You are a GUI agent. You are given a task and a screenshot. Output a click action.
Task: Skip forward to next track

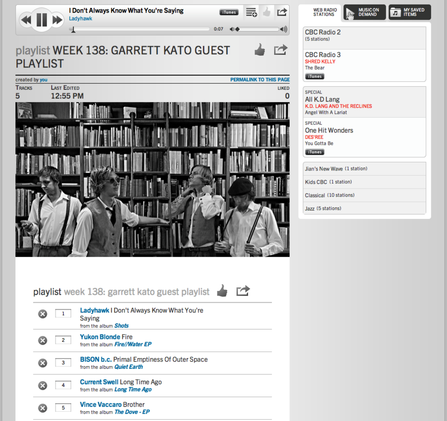pyautogui.click(x=57, y=20)
